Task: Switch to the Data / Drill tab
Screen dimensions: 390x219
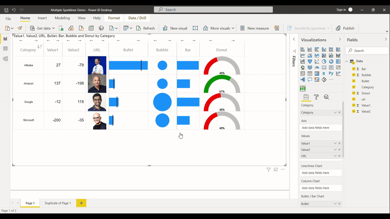Action: click(137, 18)
